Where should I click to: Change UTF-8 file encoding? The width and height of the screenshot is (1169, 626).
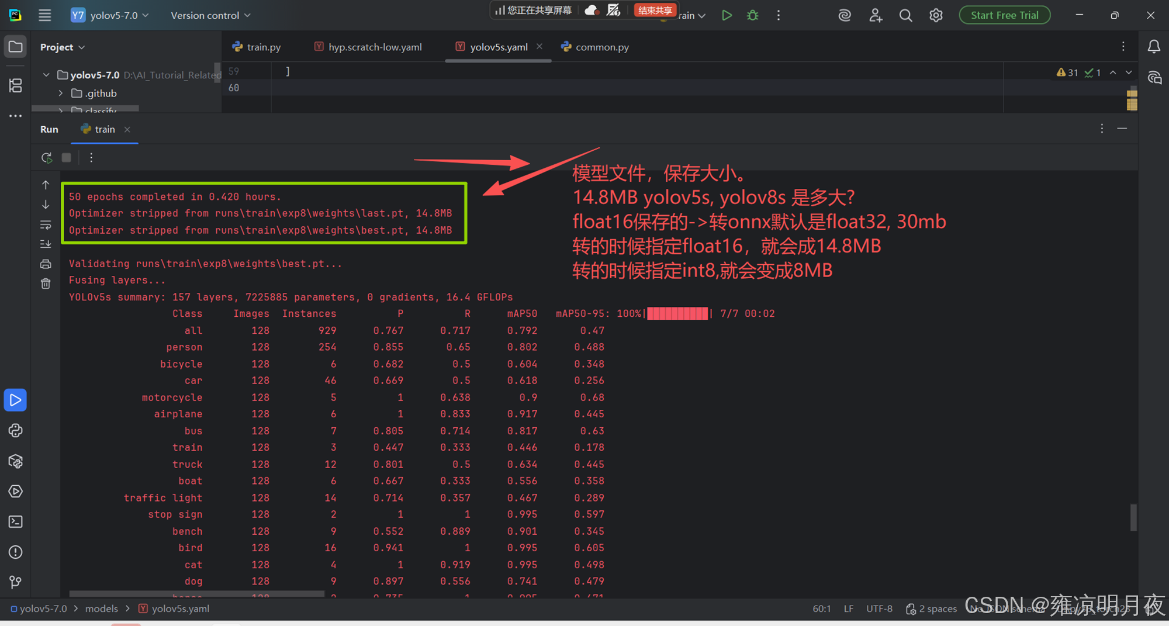pos(879,608)
